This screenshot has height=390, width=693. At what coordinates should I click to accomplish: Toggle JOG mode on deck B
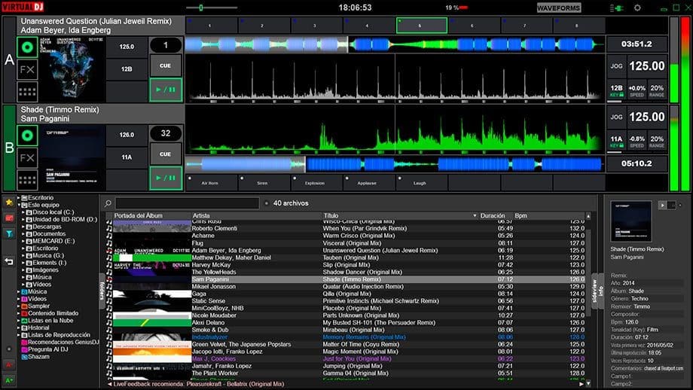[616, 117]
